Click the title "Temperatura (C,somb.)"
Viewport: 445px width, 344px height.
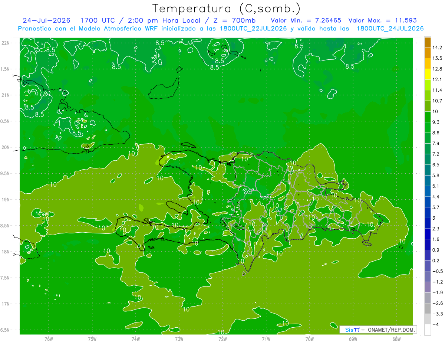[227, 9]
